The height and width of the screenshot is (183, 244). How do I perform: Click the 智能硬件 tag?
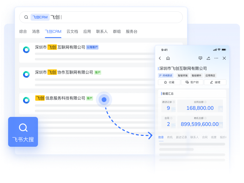pos(196,76)
